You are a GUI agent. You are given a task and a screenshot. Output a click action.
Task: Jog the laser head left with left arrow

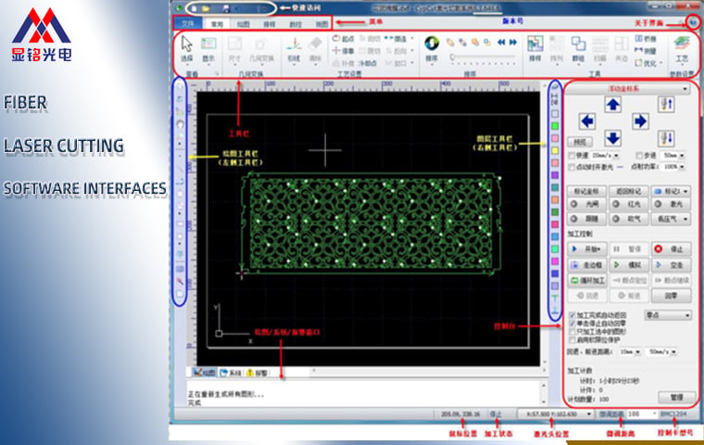tap(587, 121)
